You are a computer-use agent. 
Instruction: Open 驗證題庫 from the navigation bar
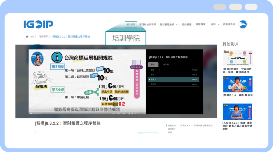(x=200, y=24)
